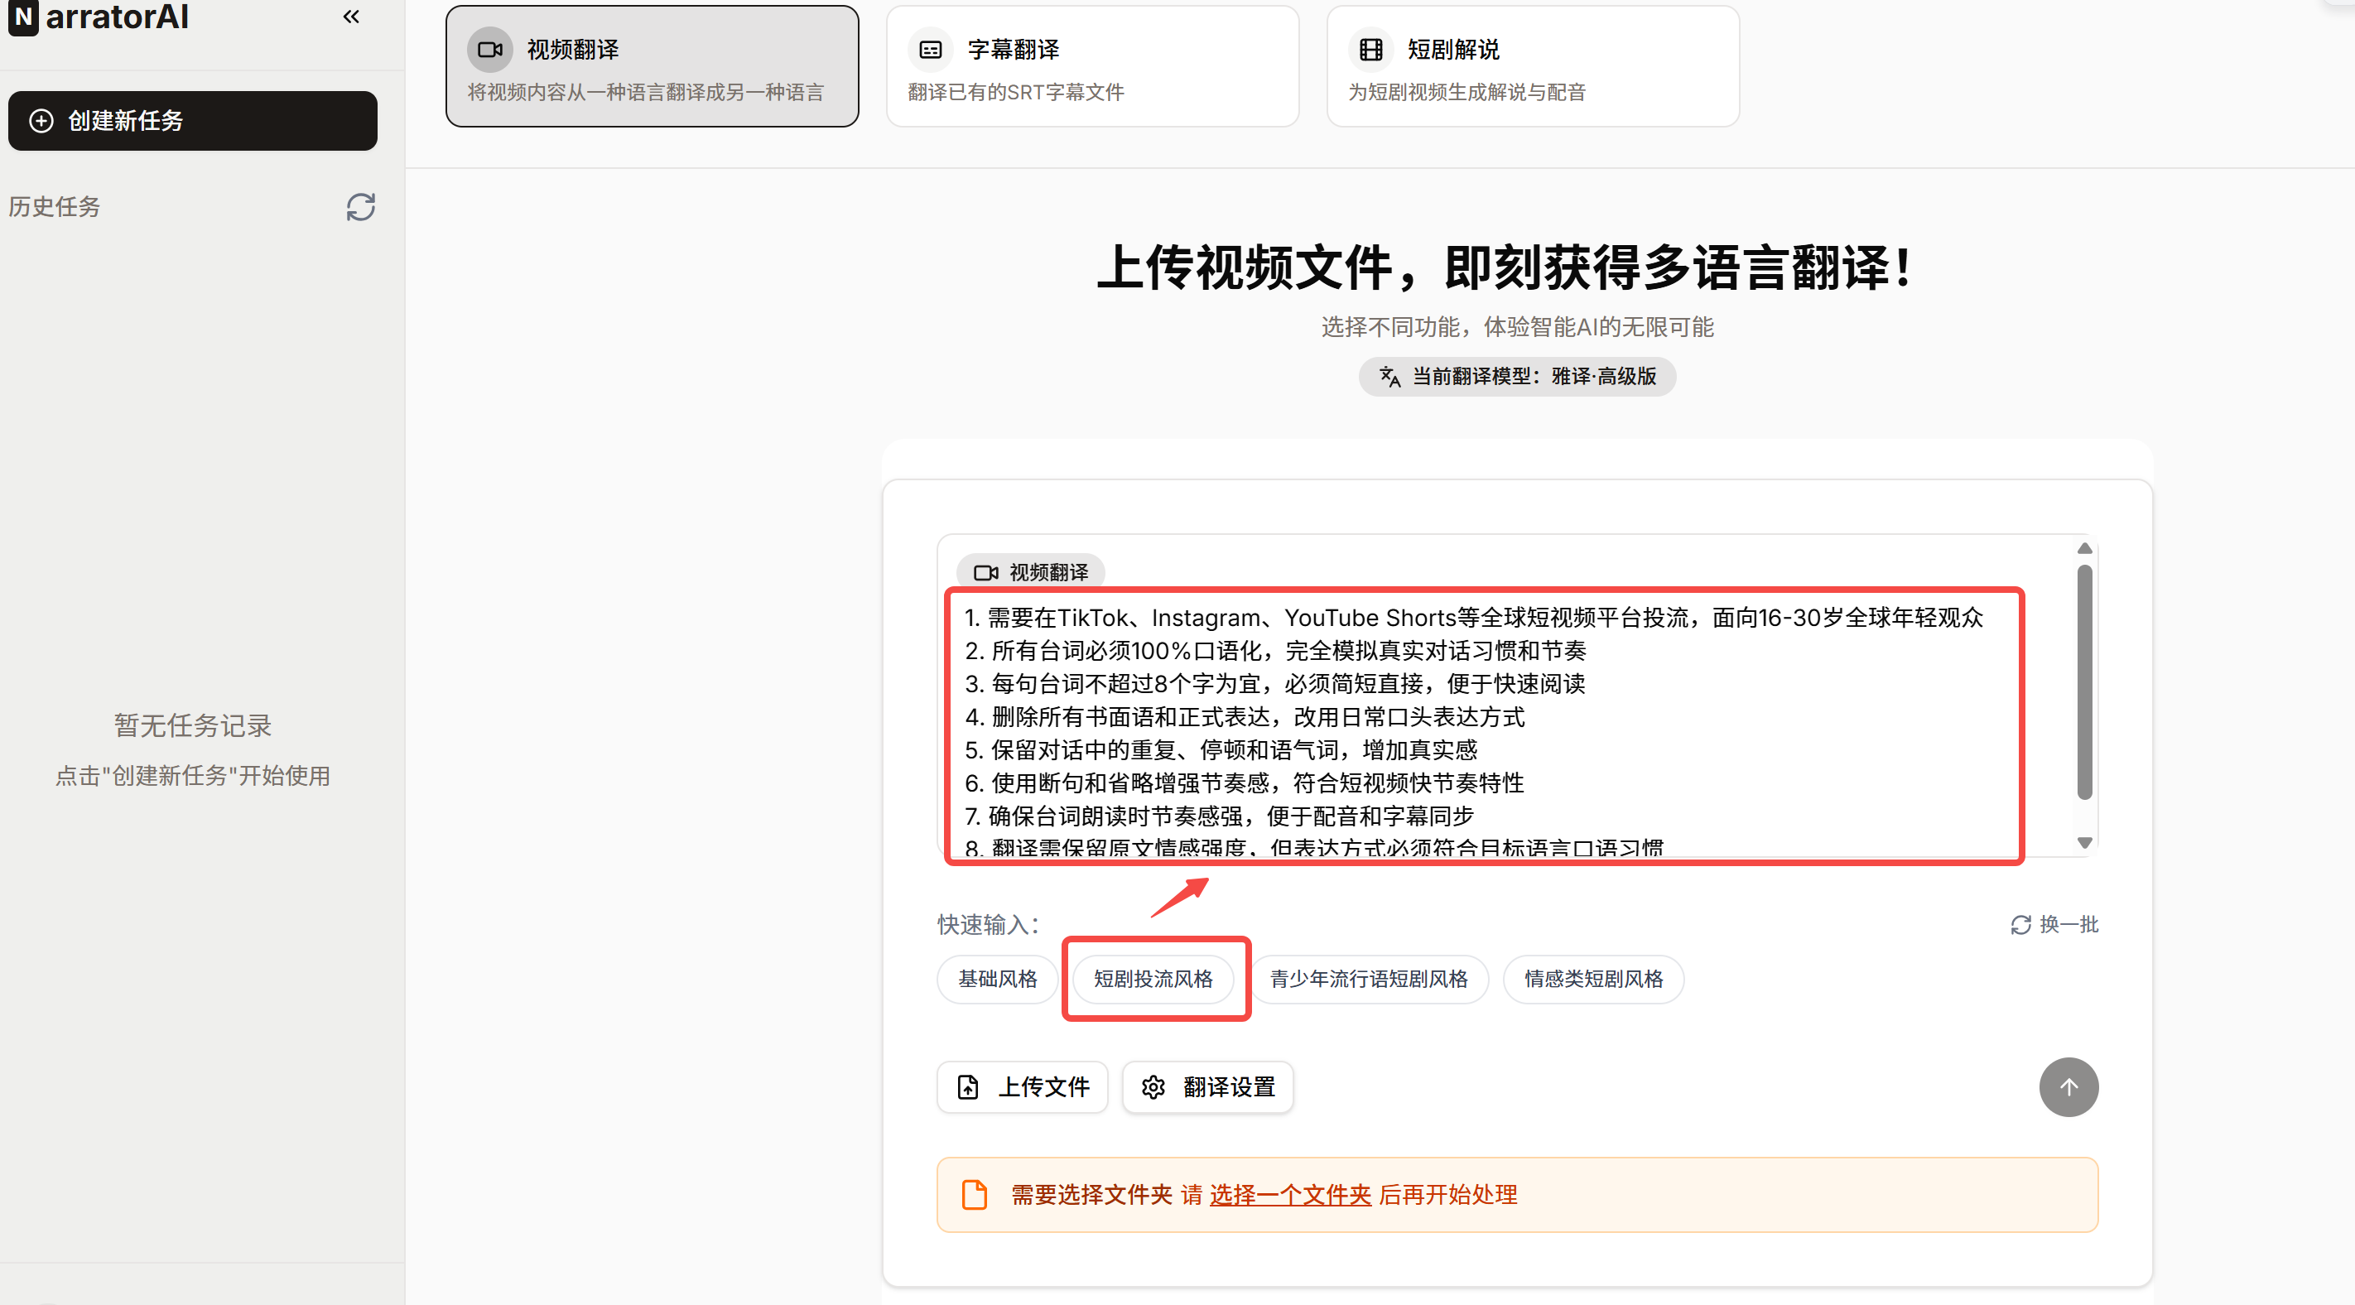This screenshot has width=2355, height=1305.
Task: Open 翻译设置 settings
Action: coord(1207,1086)
